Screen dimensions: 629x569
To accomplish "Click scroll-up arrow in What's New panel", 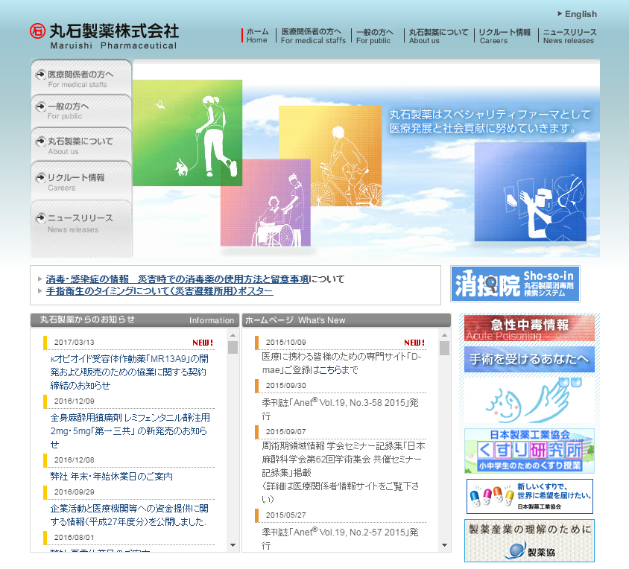I will [x=444, y=335].
